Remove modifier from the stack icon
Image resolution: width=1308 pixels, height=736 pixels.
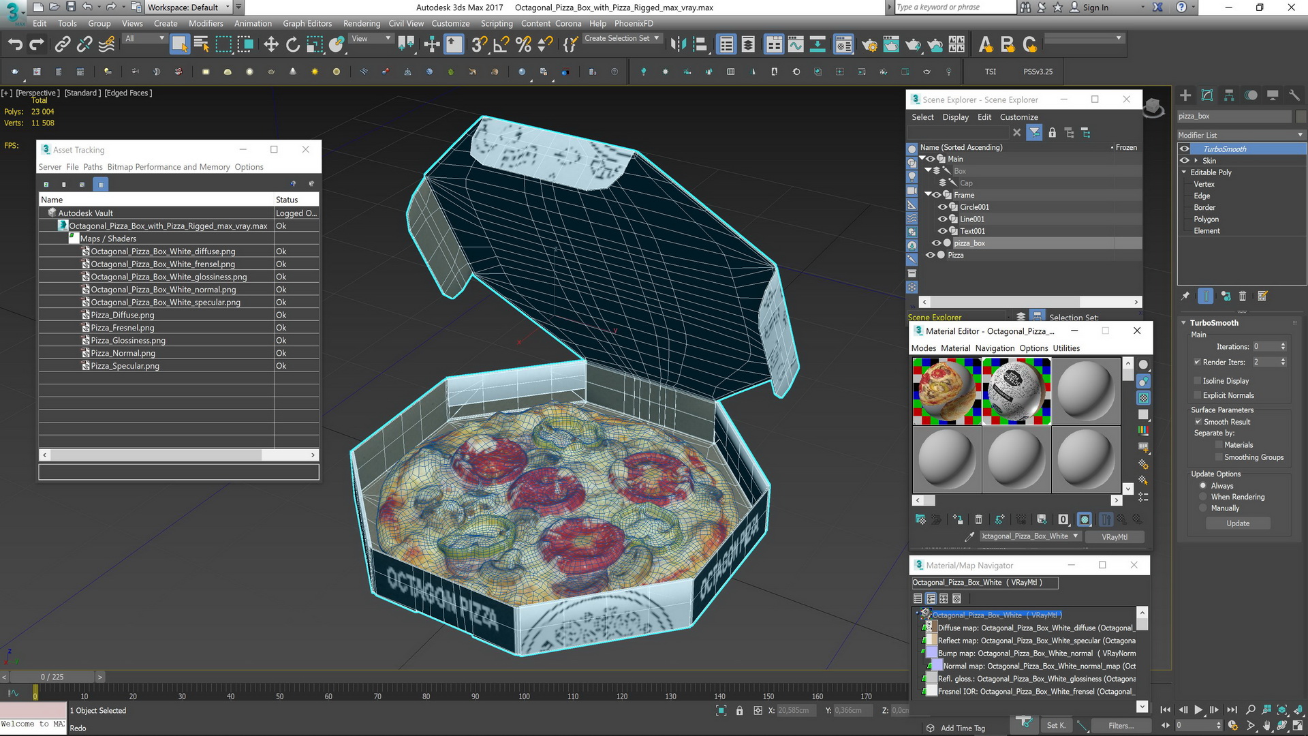tap(1243, 296)
